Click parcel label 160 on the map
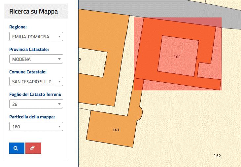The width and height of the screenshot is (241, 167). pyautogui.click(x=177, y=57)
